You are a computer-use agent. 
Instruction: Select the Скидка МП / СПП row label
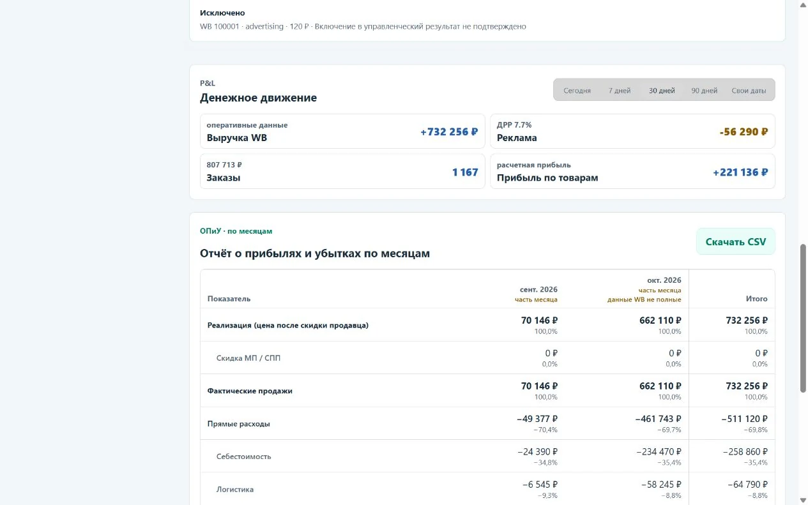(x=248, y=358)
